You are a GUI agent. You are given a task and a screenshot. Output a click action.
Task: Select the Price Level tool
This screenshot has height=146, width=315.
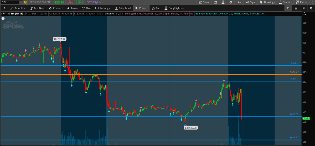coord(123,8)
